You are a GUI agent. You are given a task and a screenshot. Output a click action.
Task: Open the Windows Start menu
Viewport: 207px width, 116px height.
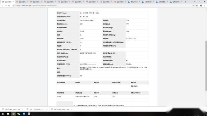click(x=3, y=114)
